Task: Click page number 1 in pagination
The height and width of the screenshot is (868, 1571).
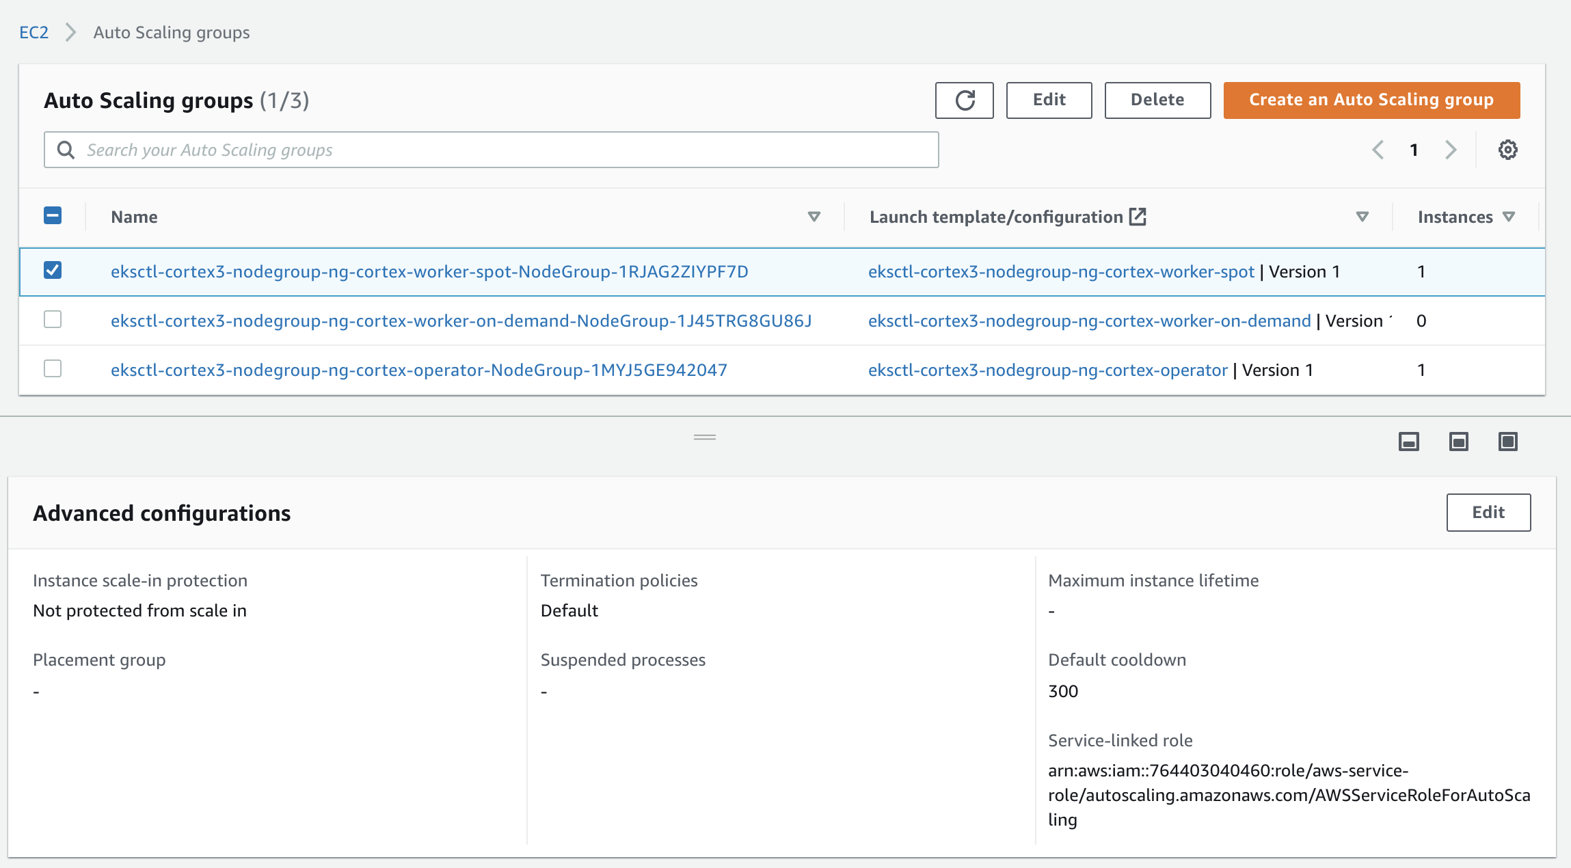Action: click(1414, 150)
